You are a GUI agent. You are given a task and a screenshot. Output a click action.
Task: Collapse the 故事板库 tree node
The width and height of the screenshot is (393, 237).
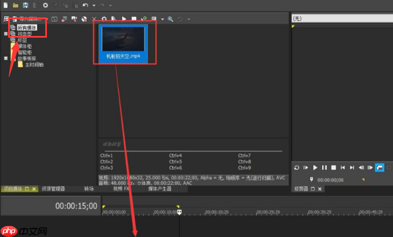click(x=6, y=58)
